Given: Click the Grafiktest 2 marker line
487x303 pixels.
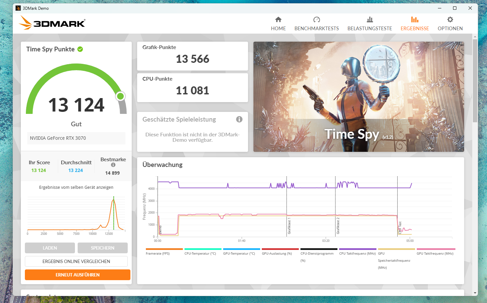Looking at the screenshot, I should coord(335,207).
